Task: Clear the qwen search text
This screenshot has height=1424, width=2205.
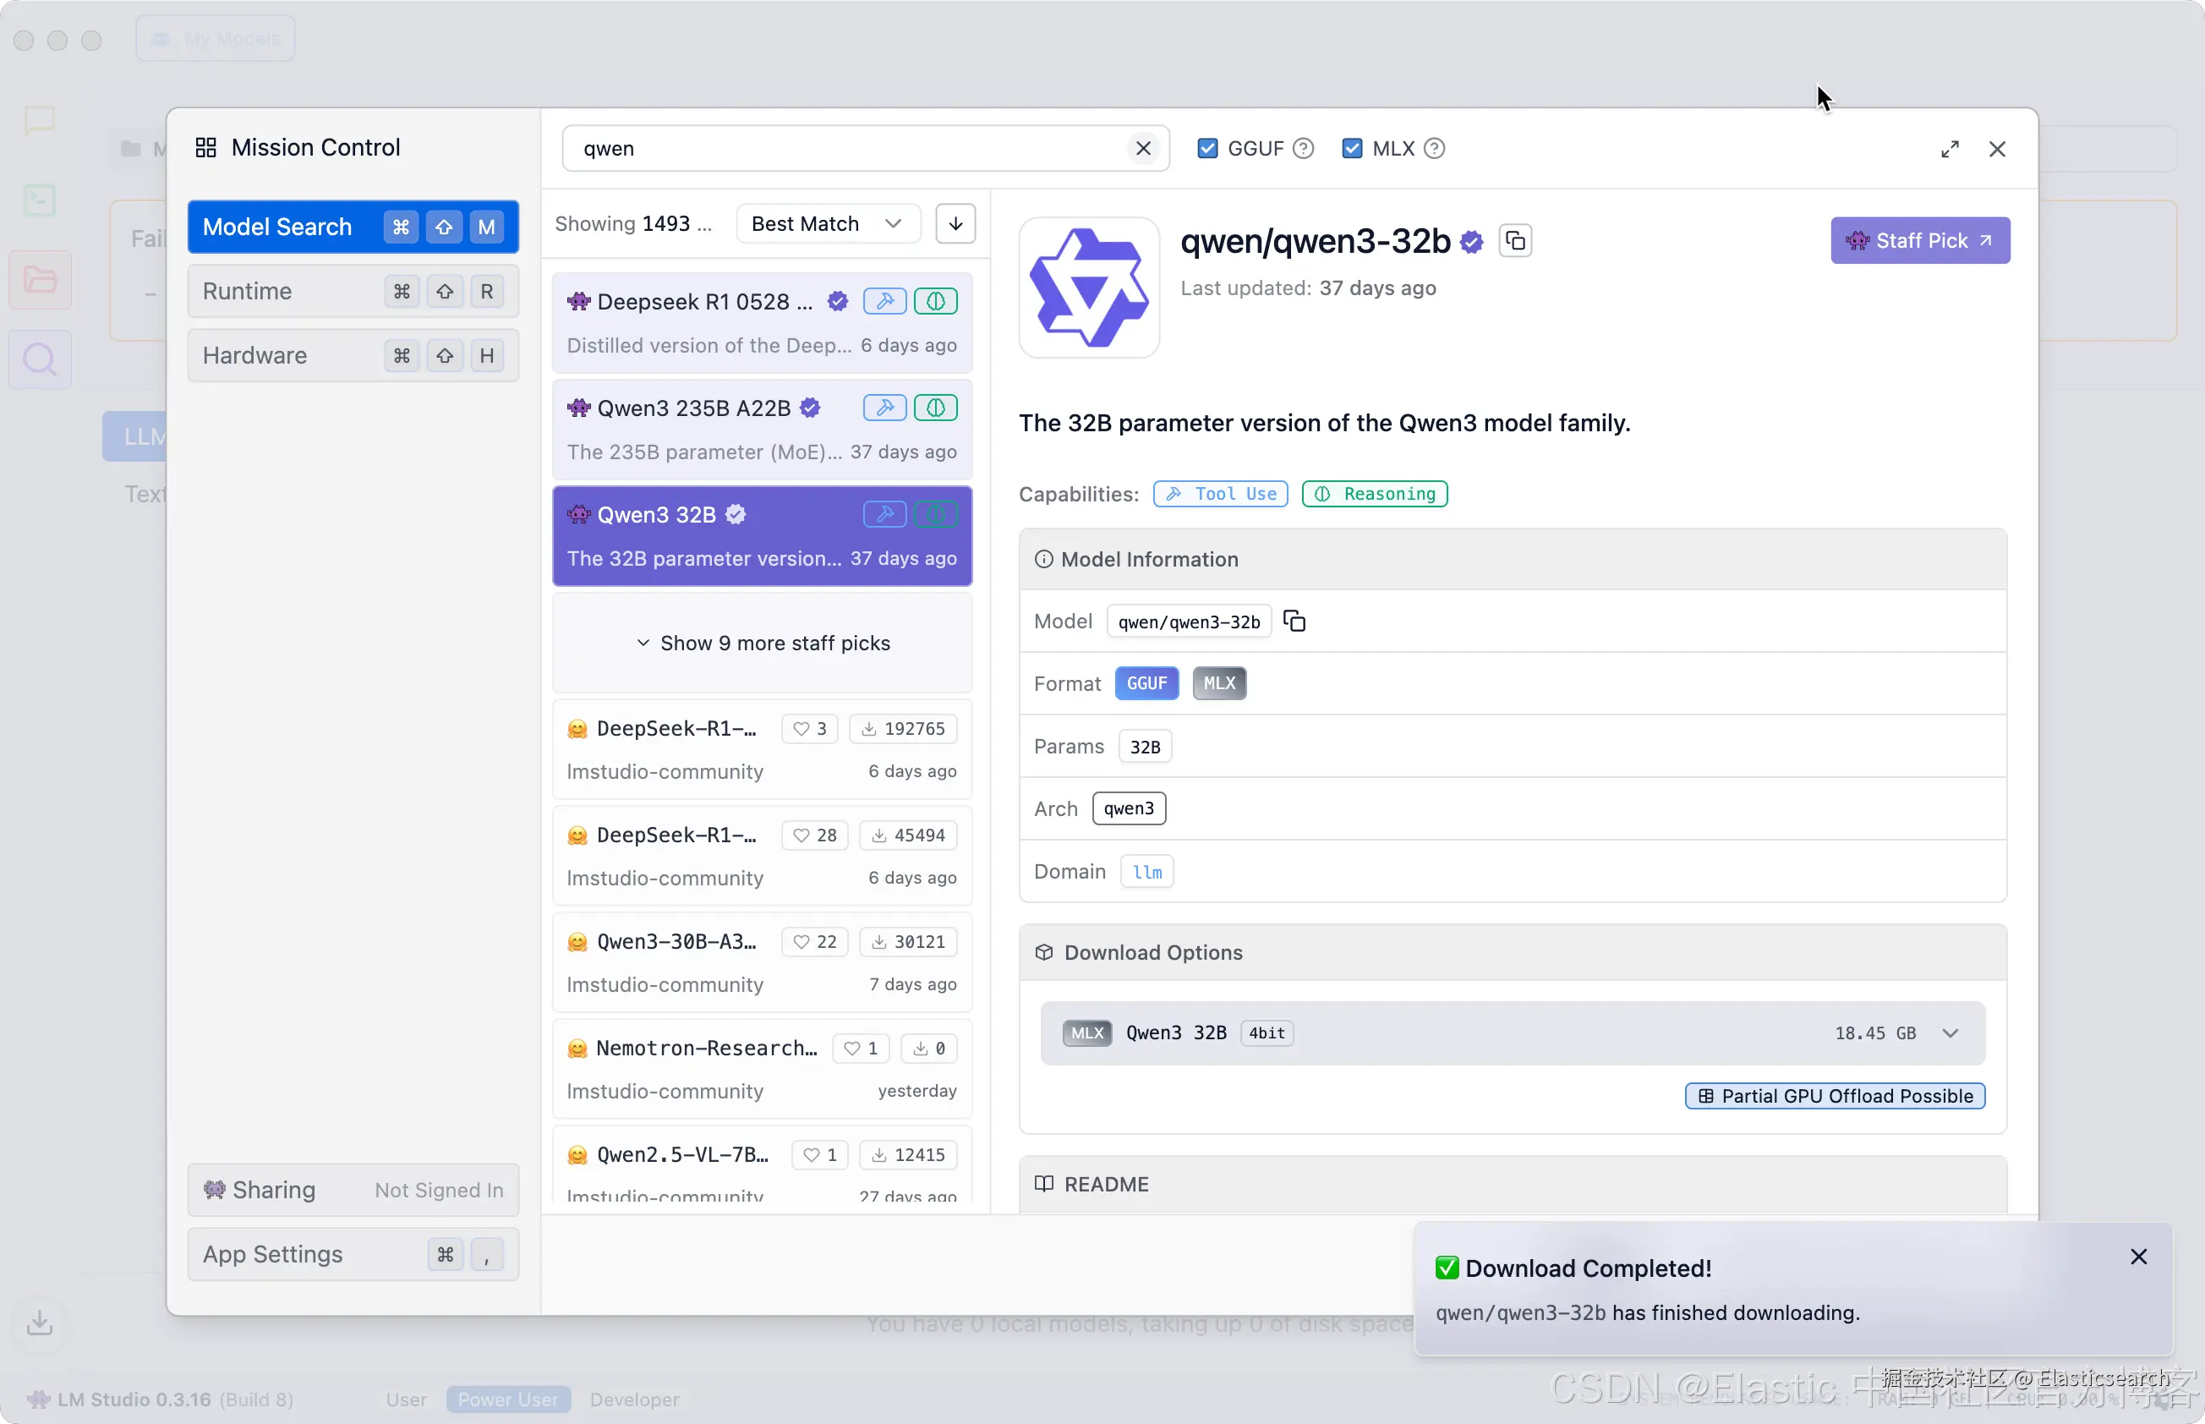Action: [x=1143, y=149]
